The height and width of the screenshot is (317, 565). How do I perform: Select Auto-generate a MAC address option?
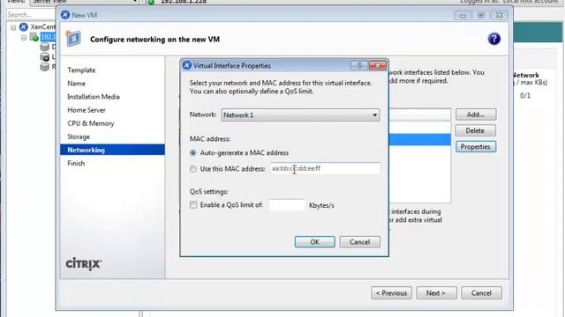pos(193,152)
